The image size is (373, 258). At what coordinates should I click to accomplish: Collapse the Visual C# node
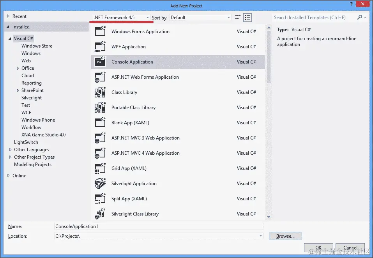10,39
